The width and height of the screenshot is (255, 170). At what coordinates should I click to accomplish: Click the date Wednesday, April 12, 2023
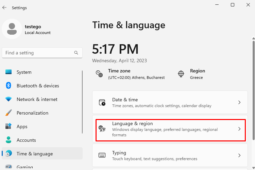119,61
